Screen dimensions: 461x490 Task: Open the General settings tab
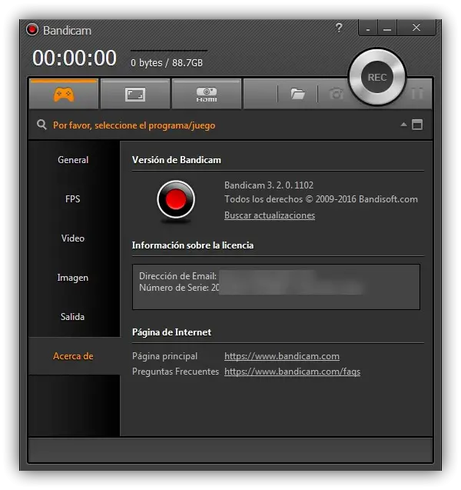coord(73,160)
